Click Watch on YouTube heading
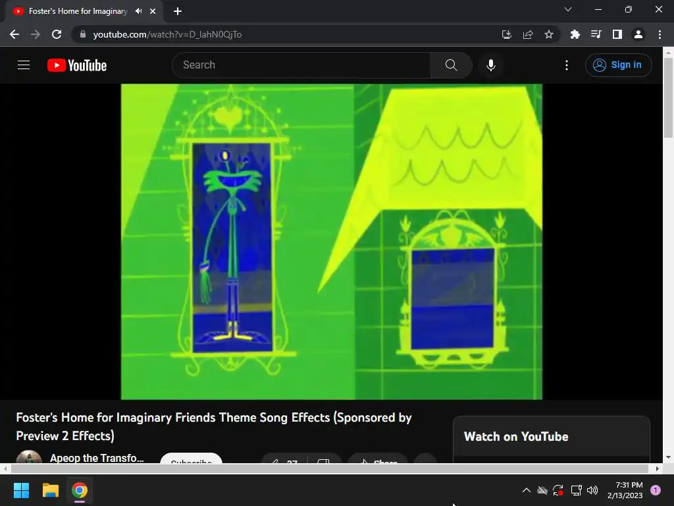This screenshot has height=506, width=674. pyautogui.click(x=516, y=436)
